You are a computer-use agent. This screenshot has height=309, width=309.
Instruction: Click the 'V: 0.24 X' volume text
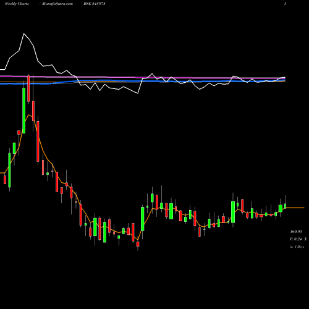click(x=298, y=239)
